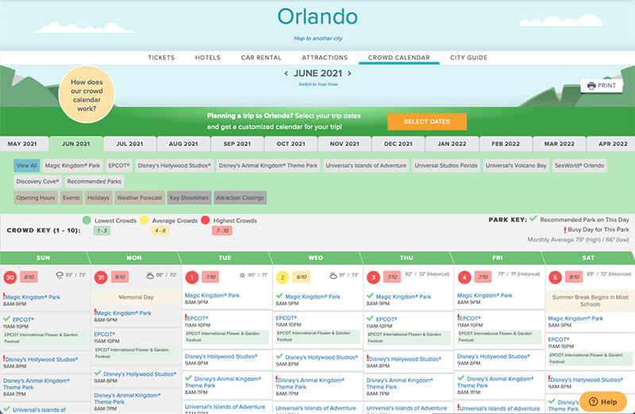Open Magic Kingdom Park link on Tuesday 1

[x=212, y=295]
